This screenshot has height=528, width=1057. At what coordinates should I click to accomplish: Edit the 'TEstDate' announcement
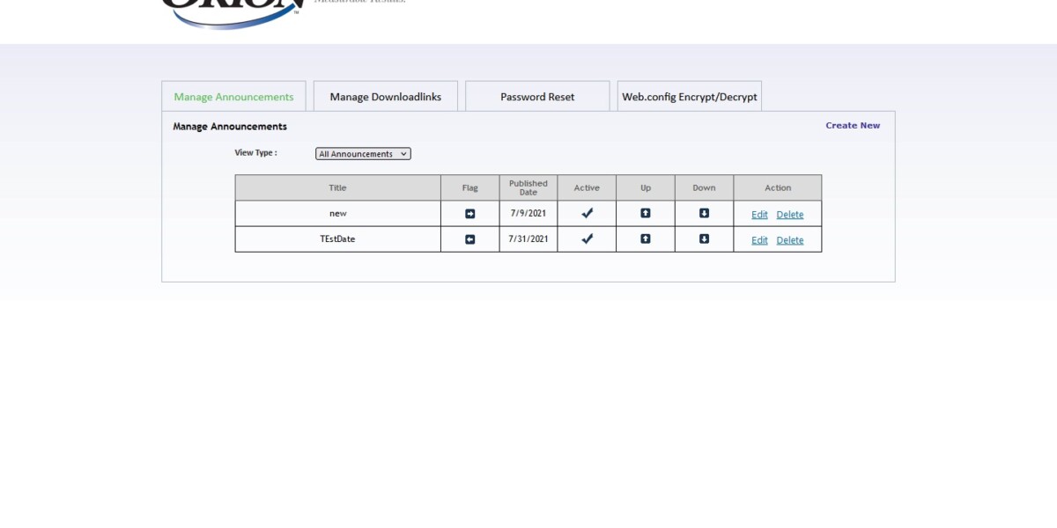[759, 240]
